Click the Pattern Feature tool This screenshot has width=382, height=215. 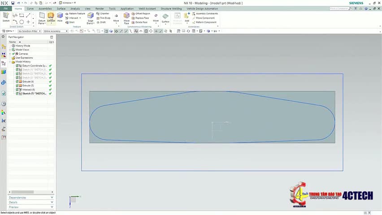[75, 13]
